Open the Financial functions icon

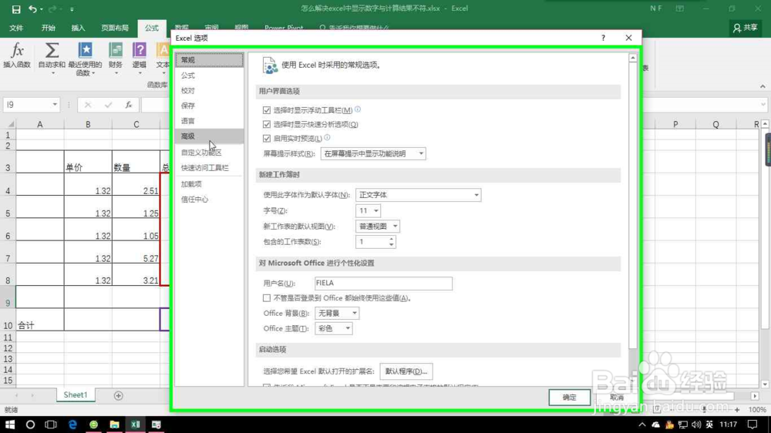116,50
